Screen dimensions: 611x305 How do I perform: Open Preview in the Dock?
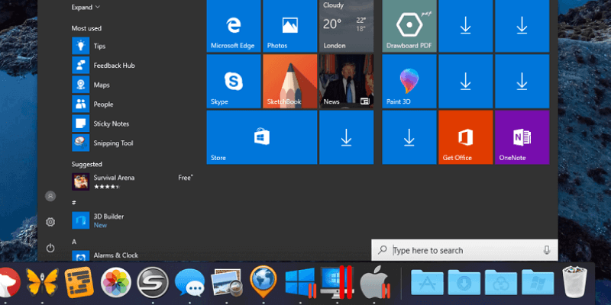pyautogui.click(x=227, y=283)
